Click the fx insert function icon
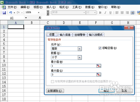140x102 pixels. coord(40,18)
